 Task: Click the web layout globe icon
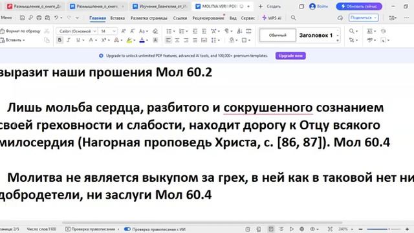click(x=302, y=229)
